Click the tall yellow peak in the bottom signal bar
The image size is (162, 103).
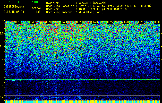12,100
